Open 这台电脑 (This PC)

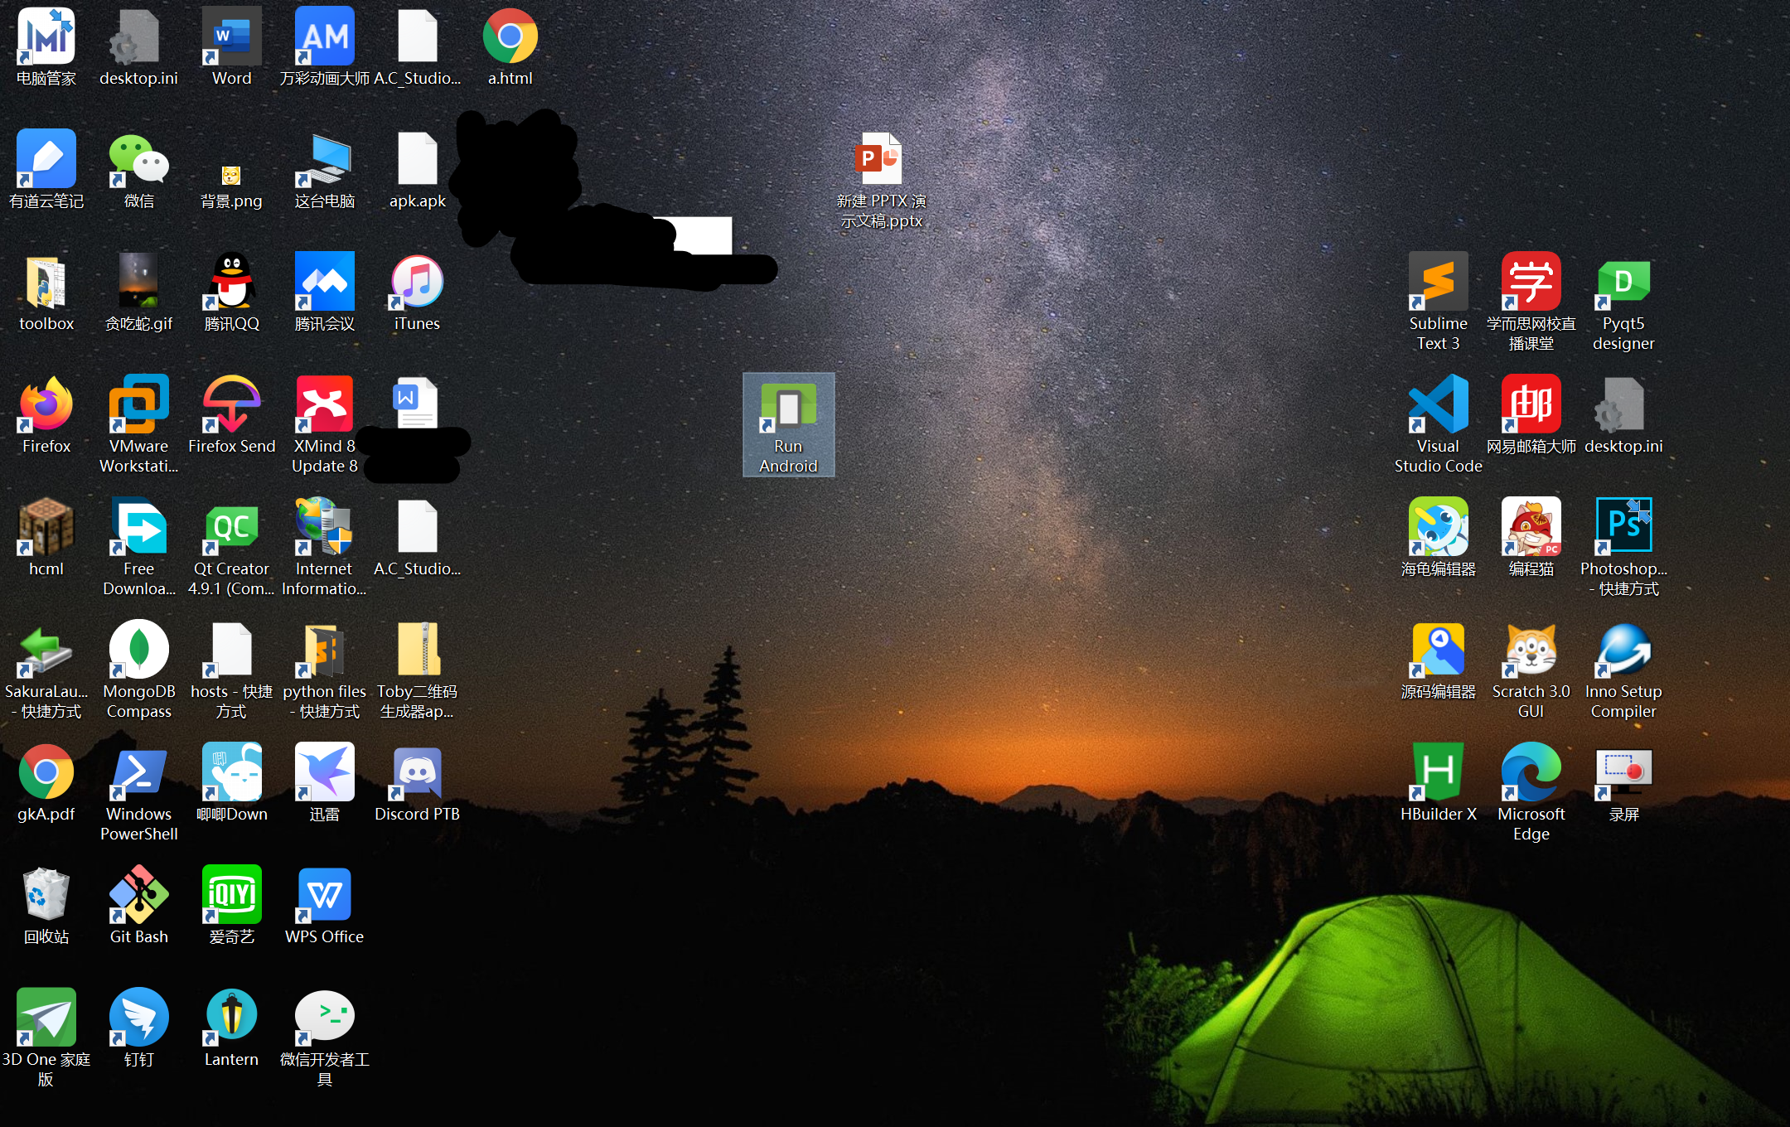[325, 170]
